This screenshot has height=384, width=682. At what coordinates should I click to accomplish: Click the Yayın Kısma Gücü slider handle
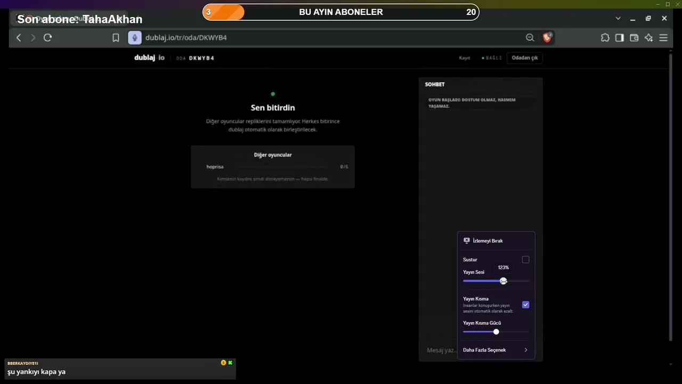pos(496,332)
